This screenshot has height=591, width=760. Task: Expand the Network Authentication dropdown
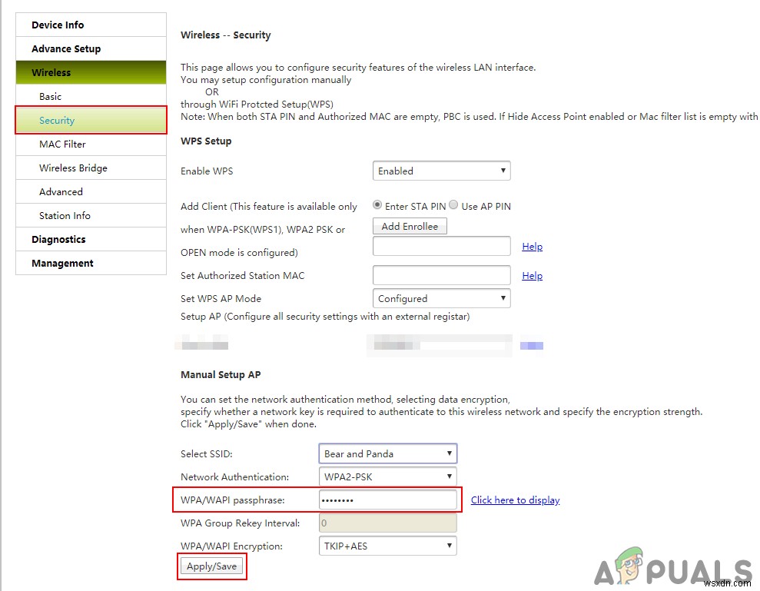pyautogui.click(x=387, y=476)
